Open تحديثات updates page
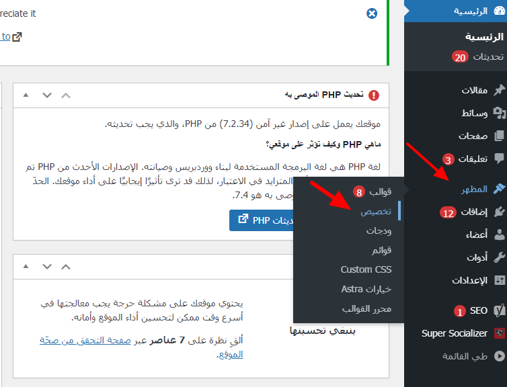Viewport: 507px width, 387px height. [488, 57]
